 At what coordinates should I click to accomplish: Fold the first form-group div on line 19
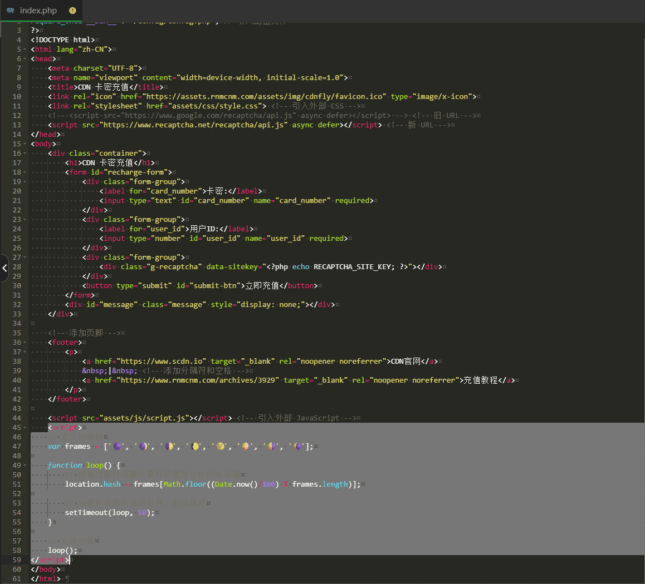[25, 181]
